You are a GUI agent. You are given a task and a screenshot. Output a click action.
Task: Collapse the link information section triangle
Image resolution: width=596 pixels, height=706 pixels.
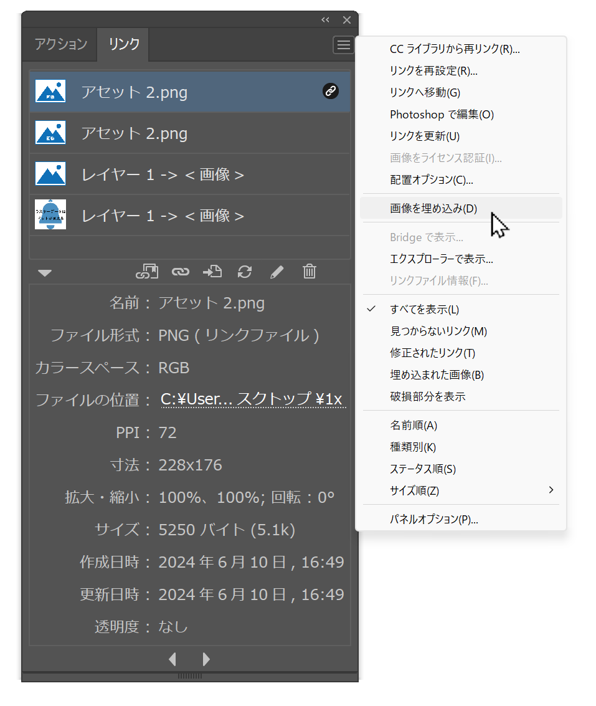coord(44,272)
